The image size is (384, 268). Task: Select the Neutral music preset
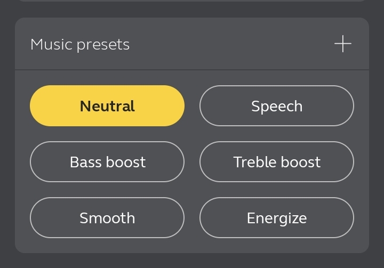click(x=107, y=105)
